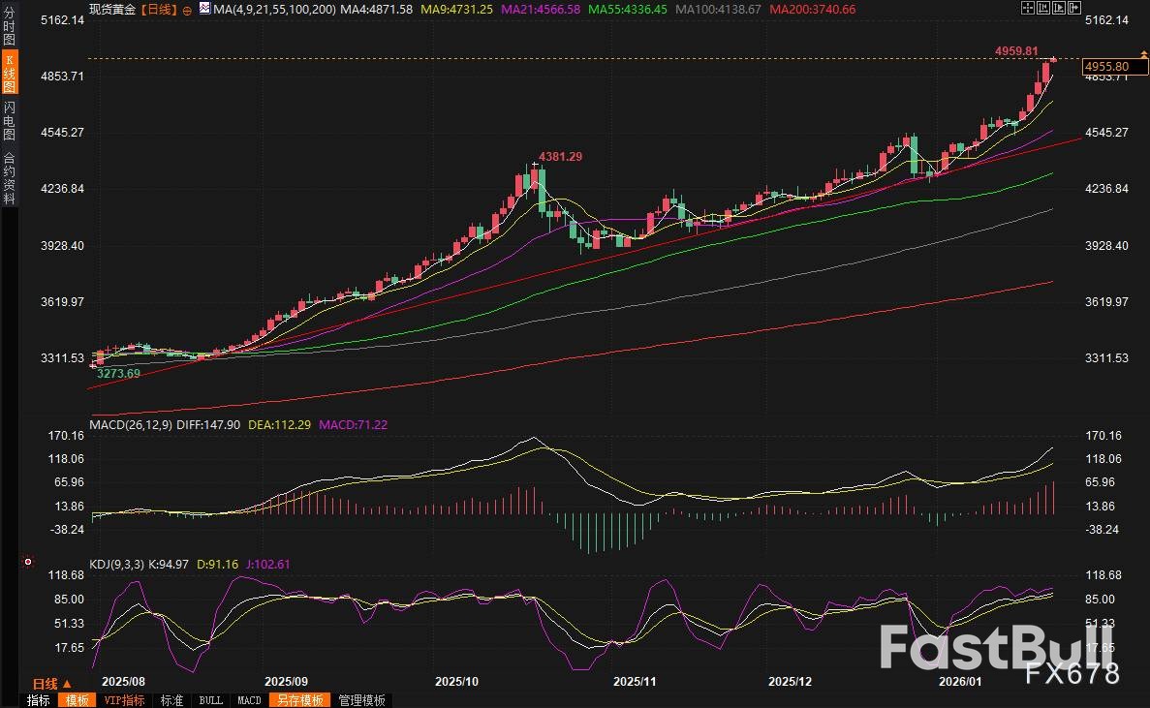Toggle the 模板 template button
Image resolution: width=1150 pixels, height=708 pixels.
click(x=74, y=700)
